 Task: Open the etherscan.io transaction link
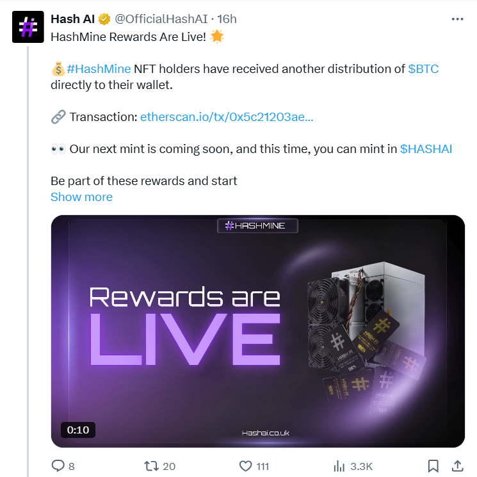227,117
